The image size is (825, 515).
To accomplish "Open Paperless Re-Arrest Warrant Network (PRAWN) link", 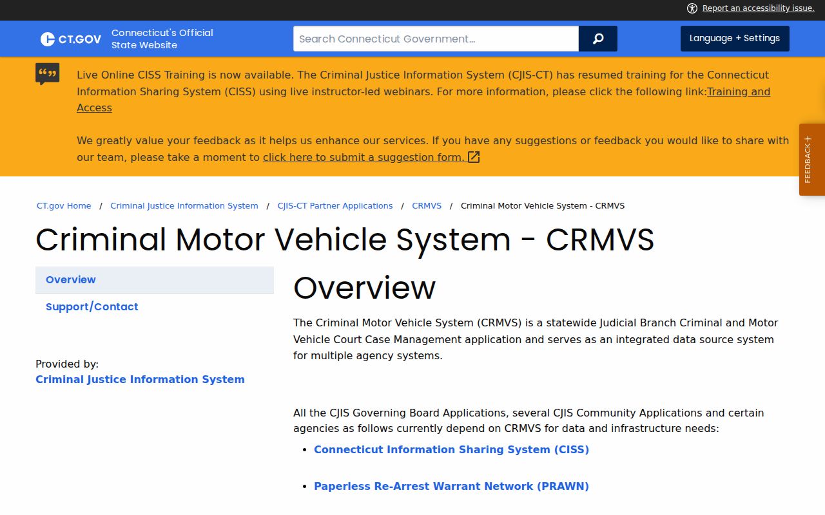I will click(x=451, y=487).
